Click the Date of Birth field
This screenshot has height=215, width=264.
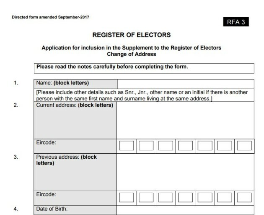pos(185,210)
